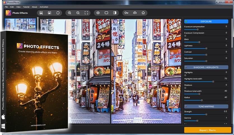The height and width of the screenshot is (135, 234).
Task: Select the street photo thumbnail
Action: tap(20, 25)
